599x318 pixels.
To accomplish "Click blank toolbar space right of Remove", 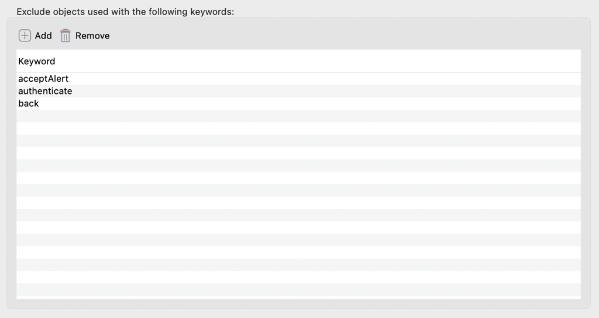I will (x=351, y=36).
